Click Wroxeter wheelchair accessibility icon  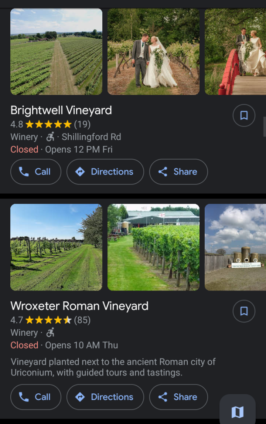click(51, 332)
